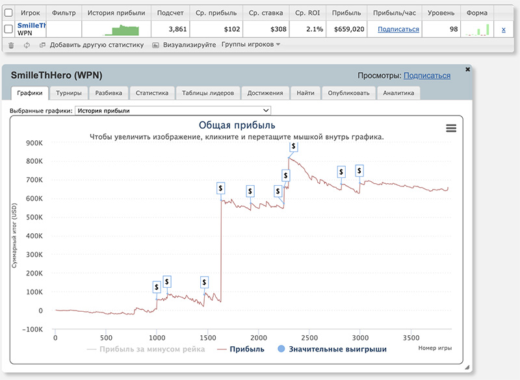Remove the player row with the x link

coord(503,29)
